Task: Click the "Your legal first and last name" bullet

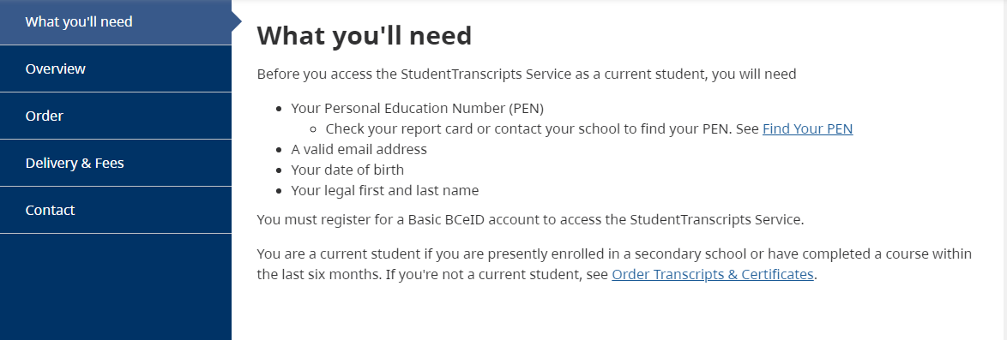Action: [x=384, y=190]
